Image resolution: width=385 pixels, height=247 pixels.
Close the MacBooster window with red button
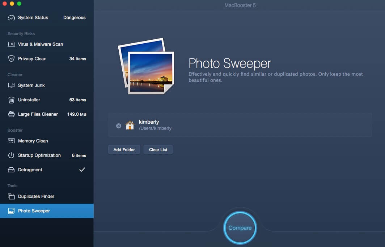4,4
